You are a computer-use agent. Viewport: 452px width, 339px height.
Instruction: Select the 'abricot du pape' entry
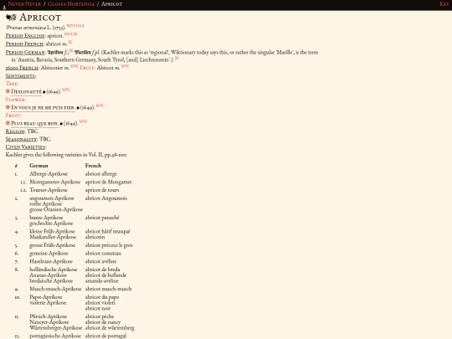[x=102, y=297]
